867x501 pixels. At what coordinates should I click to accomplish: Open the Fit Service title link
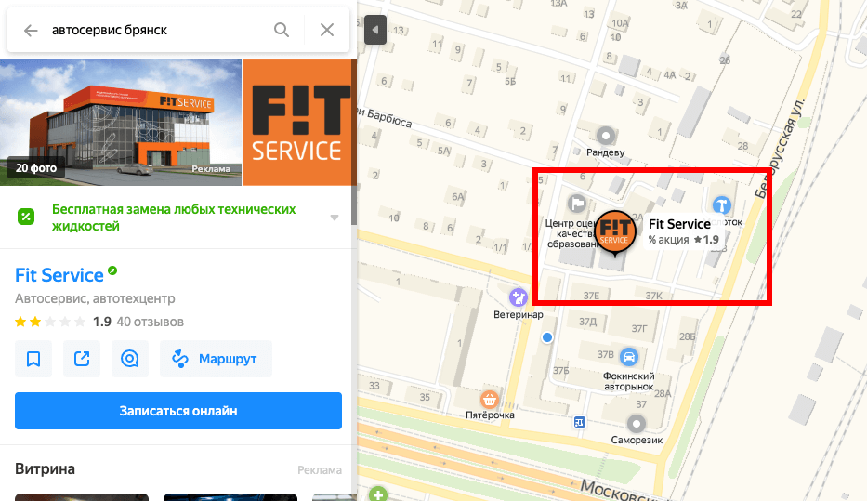click(x=59, y=275)
